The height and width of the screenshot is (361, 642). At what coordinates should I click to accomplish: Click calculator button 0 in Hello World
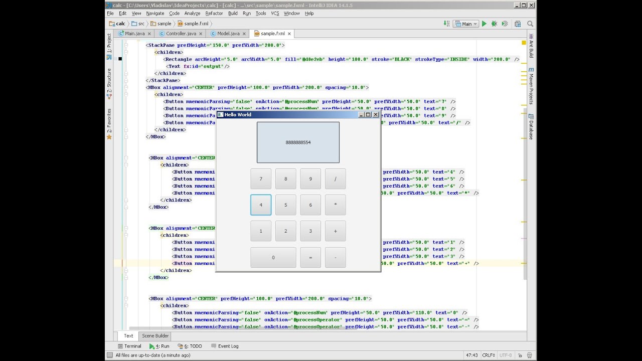[273, 258]
